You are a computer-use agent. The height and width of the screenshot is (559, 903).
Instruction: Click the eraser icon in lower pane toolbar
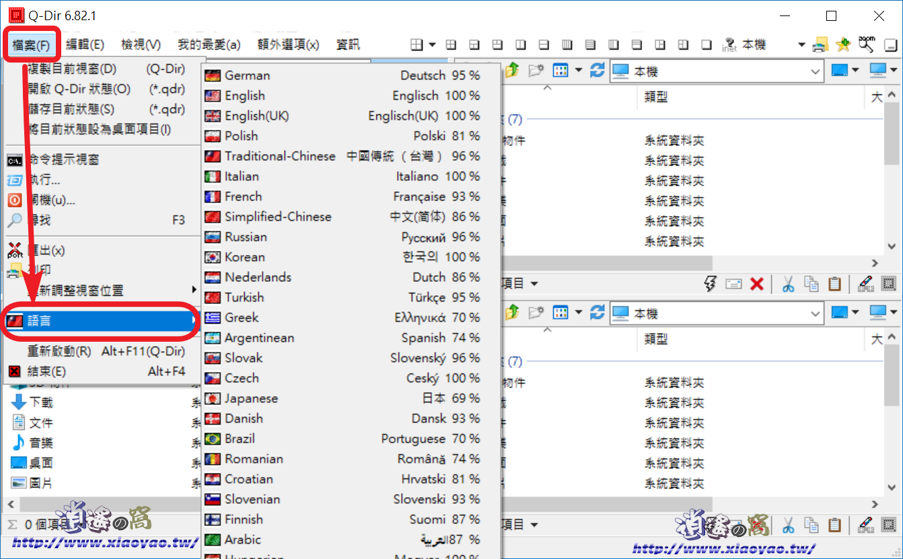click(x=866, y=525)
